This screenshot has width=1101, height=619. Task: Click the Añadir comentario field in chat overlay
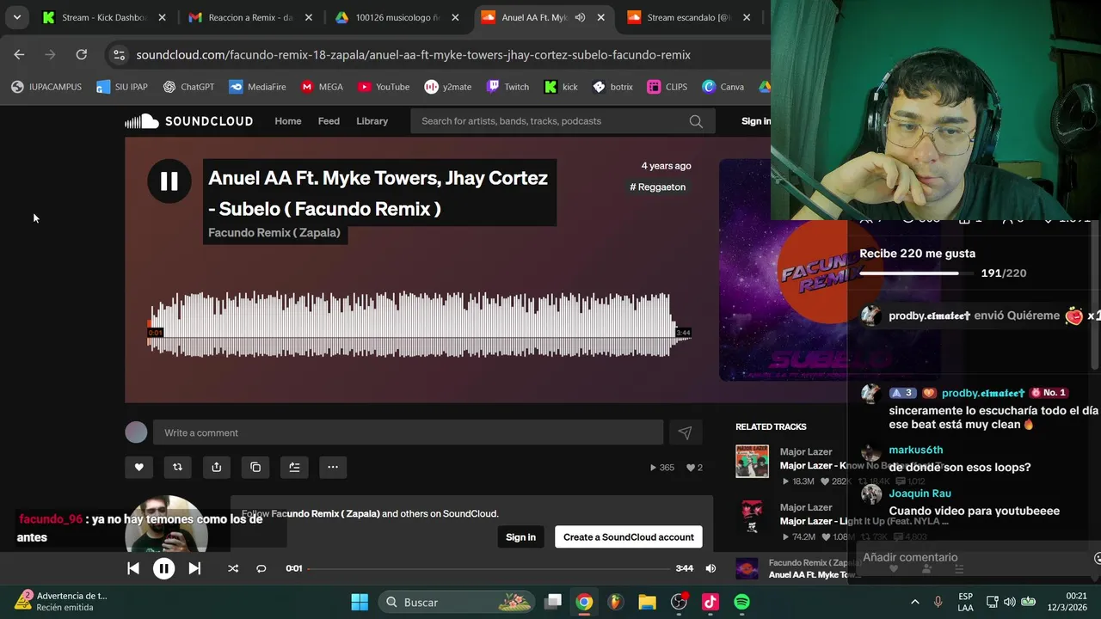tap(972, 557)
